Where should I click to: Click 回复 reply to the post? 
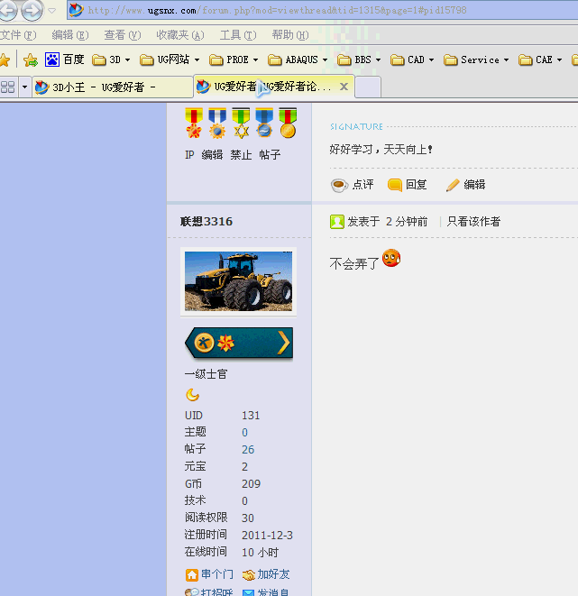tap(408, 185)
